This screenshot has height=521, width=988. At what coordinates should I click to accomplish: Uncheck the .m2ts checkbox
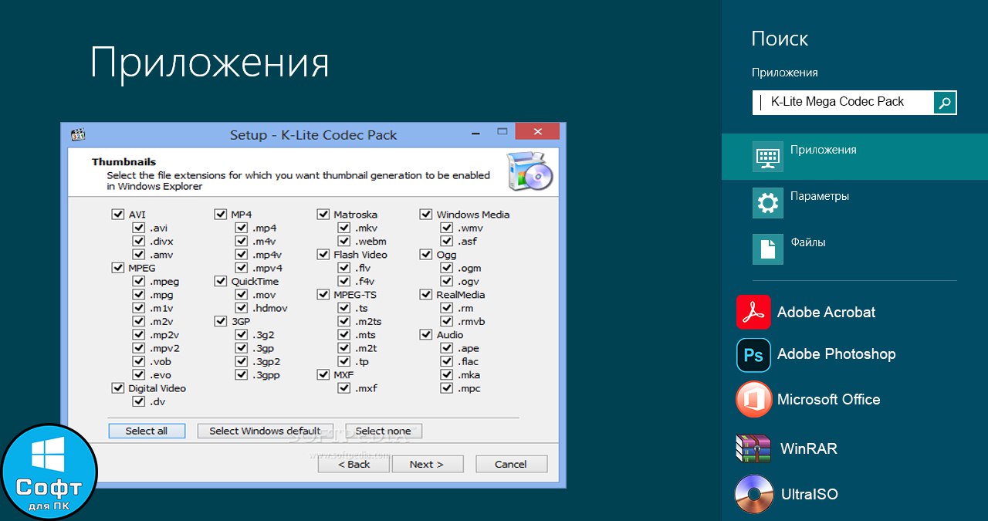[343, 321]
